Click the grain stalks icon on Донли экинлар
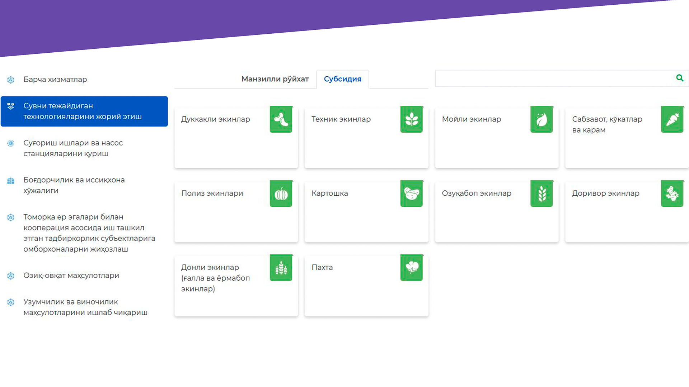This screenshot has width=689, height=387. click(281, 268)
